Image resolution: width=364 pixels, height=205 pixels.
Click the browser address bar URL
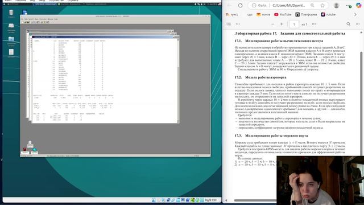(x=288, y=5)
